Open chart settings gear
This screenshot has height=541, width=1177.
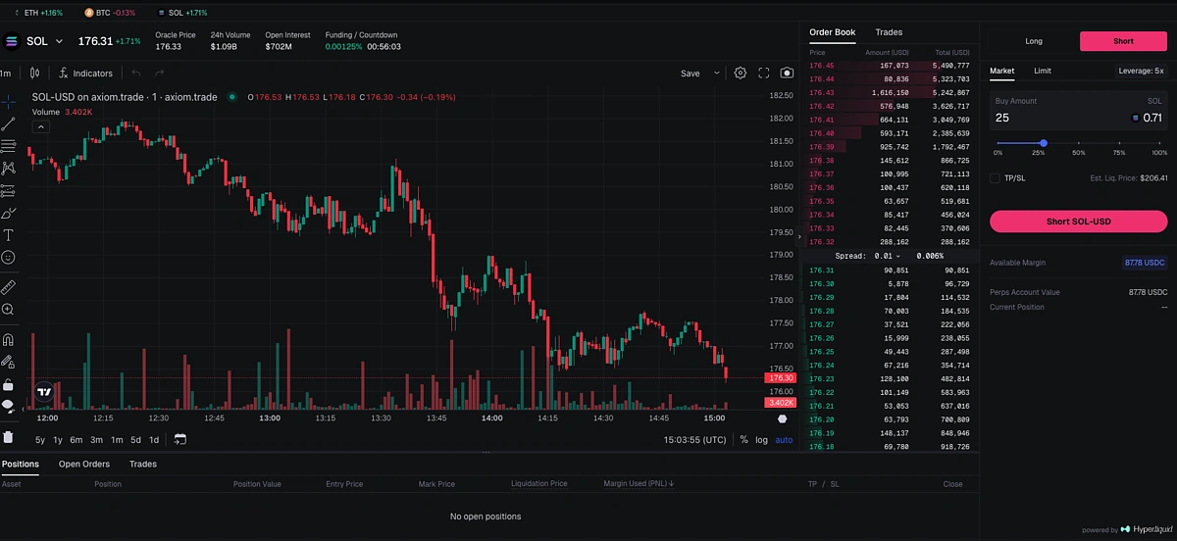pos(741,73)
